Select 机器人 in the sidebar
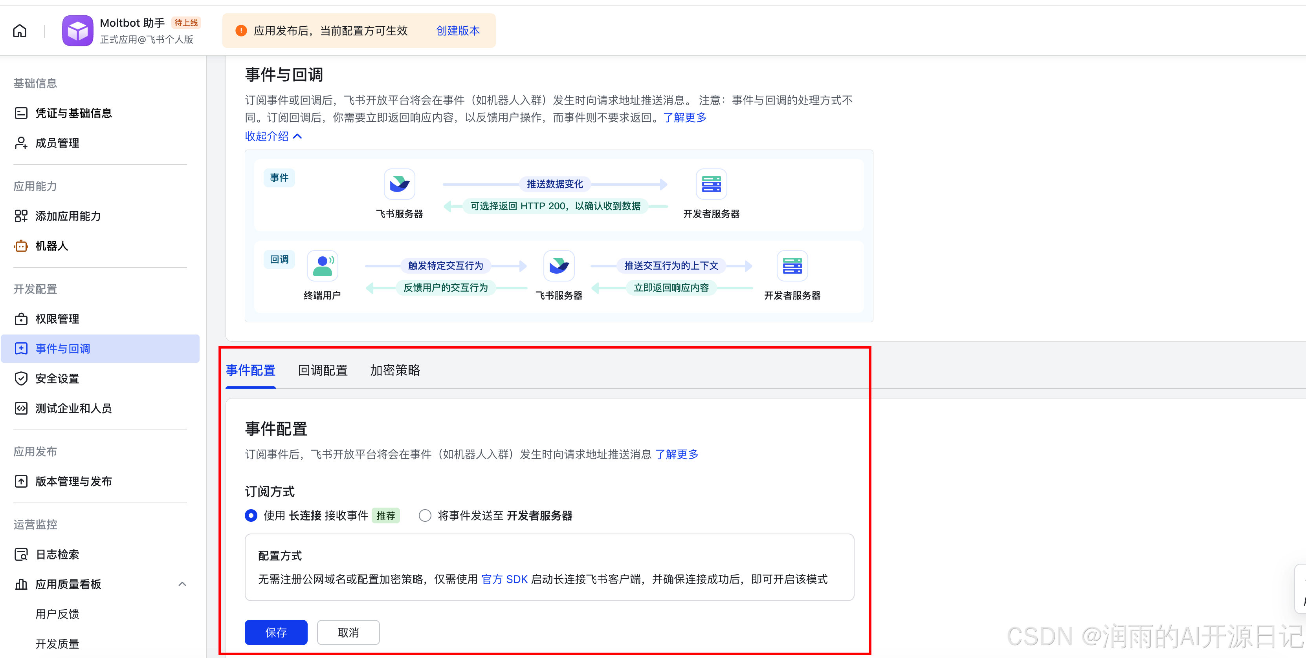Image resolution: width=1306 pixels, height=658 pixels. [x=51, y=246]
